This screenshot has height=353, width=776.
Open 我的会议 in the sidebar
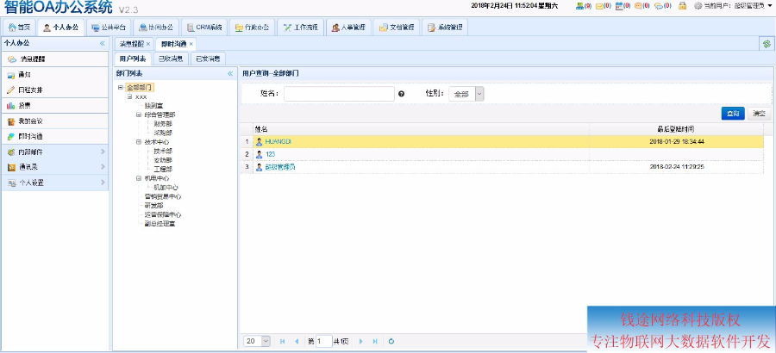coord(54,121)
